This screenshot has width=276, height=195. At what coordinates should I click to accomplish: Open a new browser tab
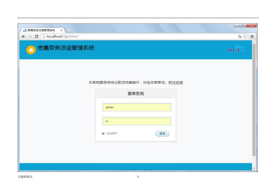tap(69, 30)
